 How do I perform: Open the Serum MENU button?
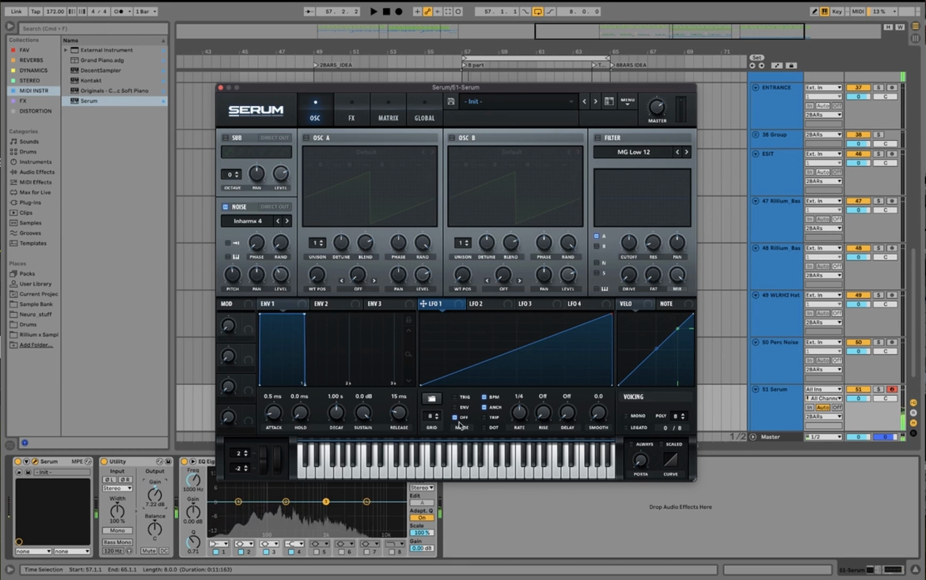click(627, 101)
